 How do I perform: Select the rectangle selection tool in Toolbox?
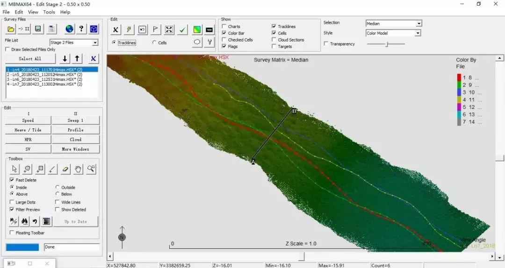click(x=40, y=169)
